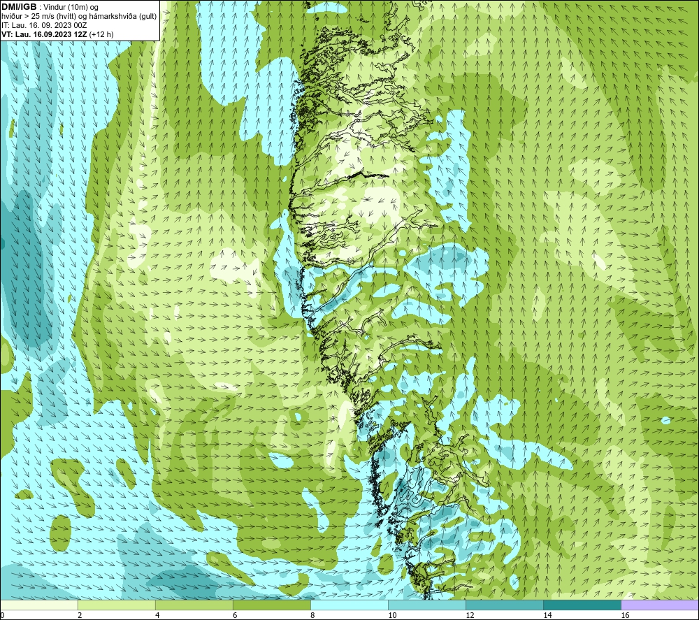The height and width of the screenshot is (620, 699).
Task: Click the 4–6 m/s green legend swatch
Action: point(194,605)
